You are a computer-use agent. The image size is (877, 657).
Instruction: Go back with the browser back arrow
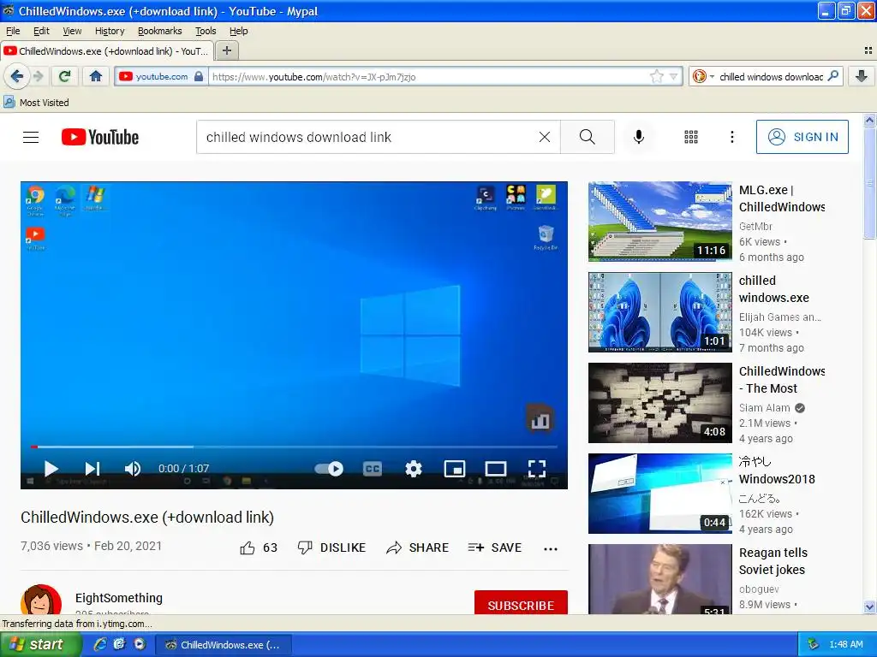coord(17,76)
